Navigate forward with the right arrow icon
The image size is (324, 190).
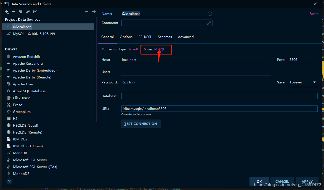[94, 12]
